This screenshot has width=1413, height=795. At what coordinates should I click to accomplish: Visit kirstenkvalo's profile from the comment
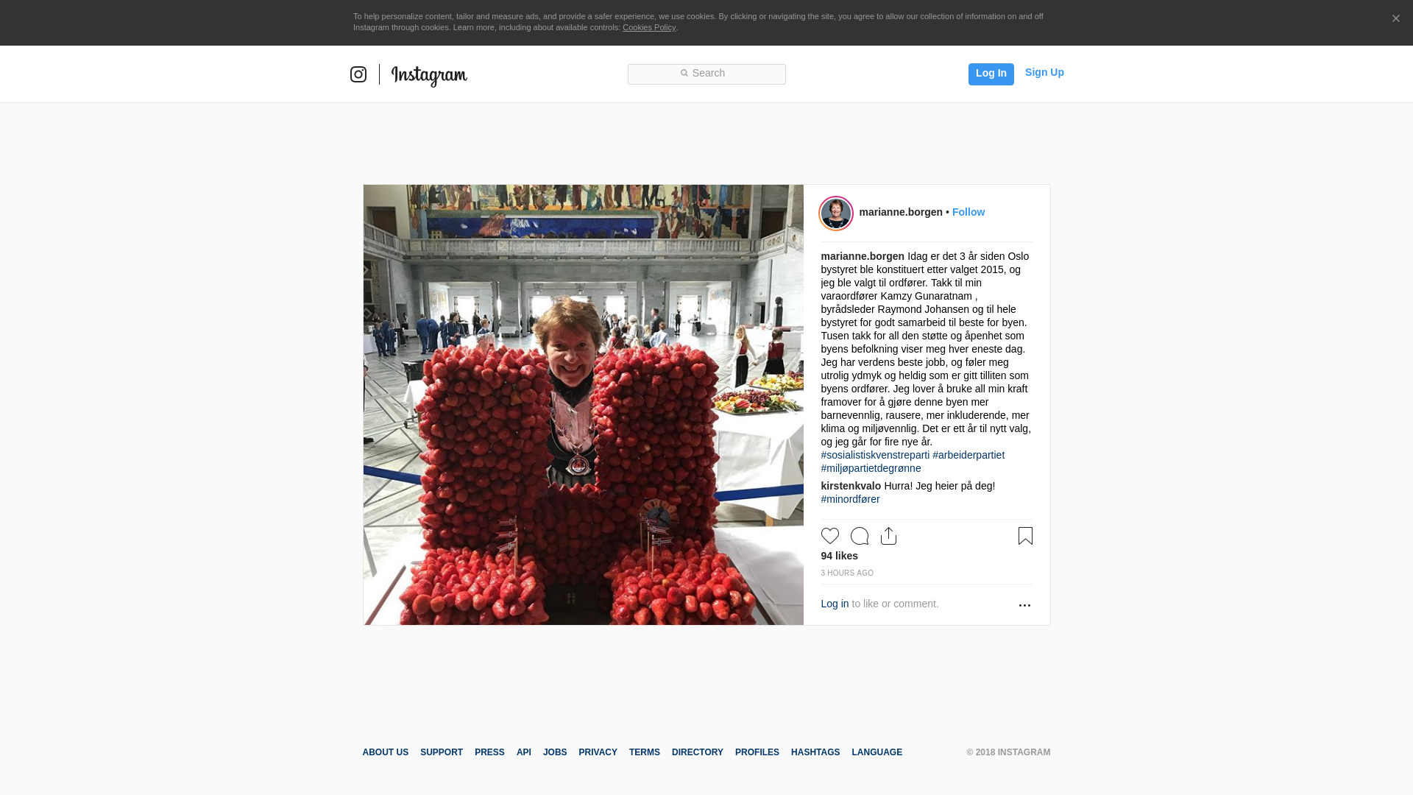(851, 486)
